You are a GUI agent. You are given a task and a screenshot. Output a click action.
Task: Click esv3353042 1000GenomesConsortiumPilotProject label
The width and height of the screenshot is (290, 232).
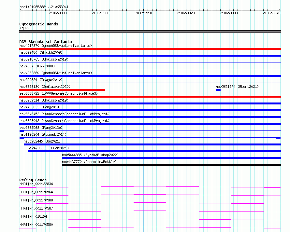point(65,121)
